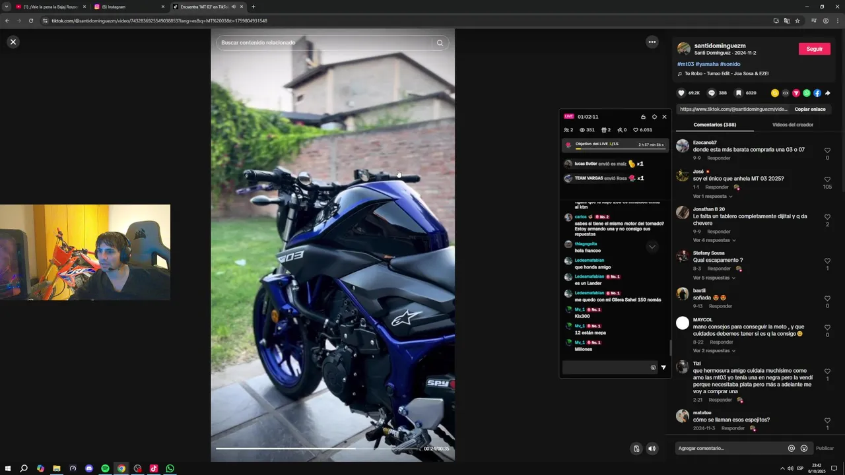Like Ezecanob7's comment

tap(827, 150)
